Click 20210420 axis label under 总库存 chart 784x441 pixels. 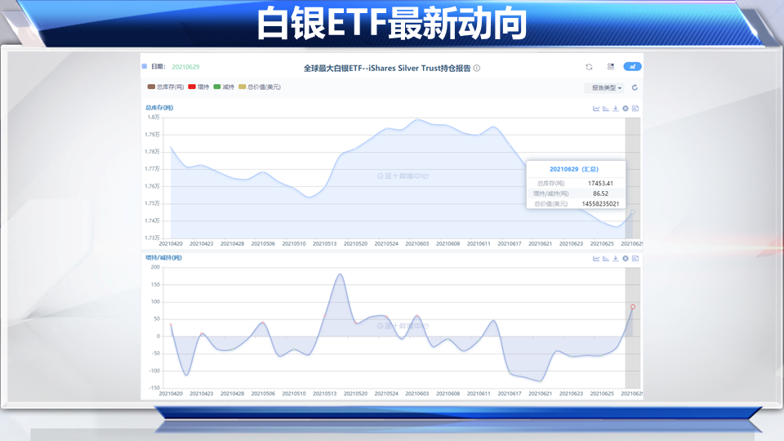point(171,244)
